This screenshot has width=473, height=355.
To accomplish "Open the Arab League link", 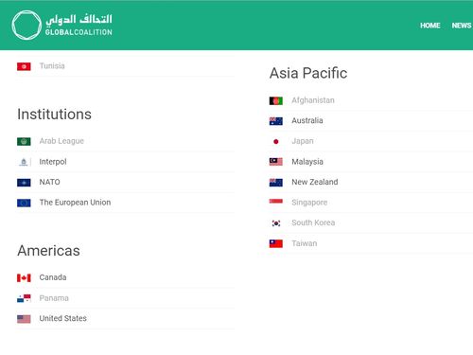I will [61, 141].
